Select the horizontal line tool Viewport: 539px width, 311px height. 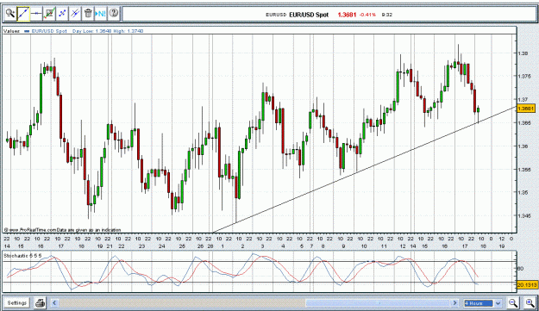point(36,14)
